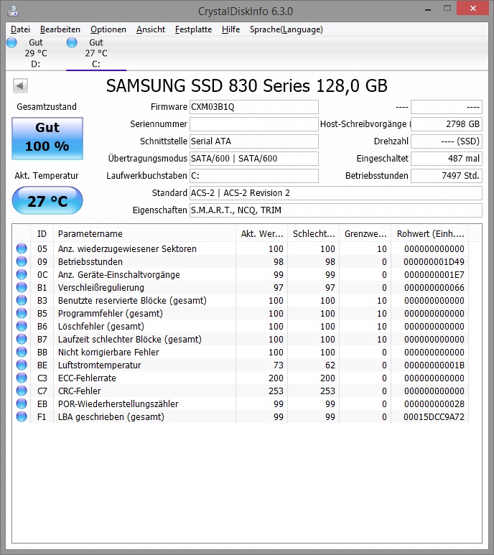494x555 pixels.
Task: Select 'Luftstromtemperatur' parameter name
Action: pos(99,365)
